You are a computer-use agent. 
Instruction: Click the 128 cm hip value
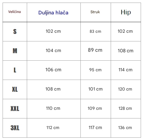coord(125,108)
